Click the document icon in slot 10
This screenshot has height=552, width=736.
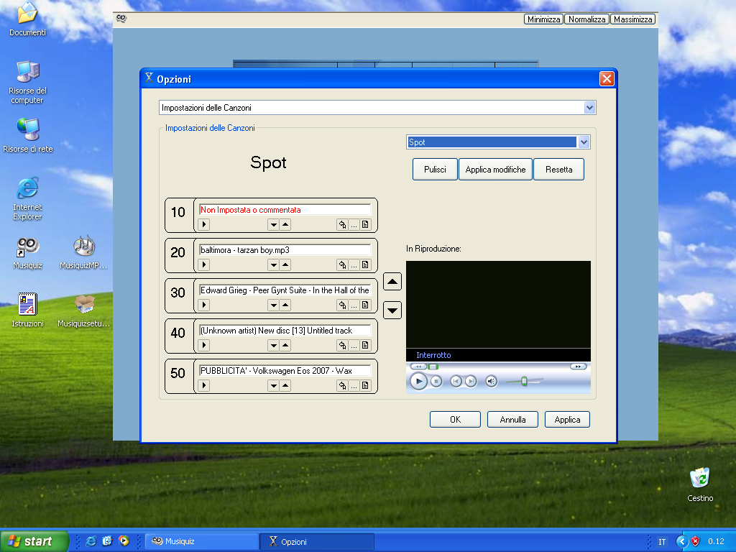coord(365,225)
